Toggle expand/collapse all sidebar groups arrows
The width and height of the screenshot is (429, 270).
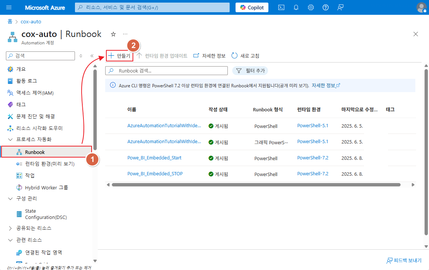pyautogui.click(x=81, y=55)
